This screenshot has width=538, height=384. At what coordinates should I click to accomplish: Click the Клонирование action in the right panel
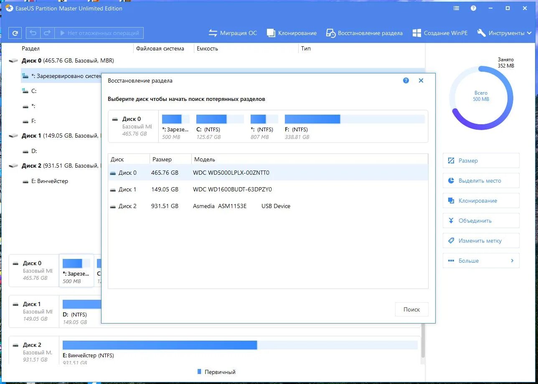(481, 201)
